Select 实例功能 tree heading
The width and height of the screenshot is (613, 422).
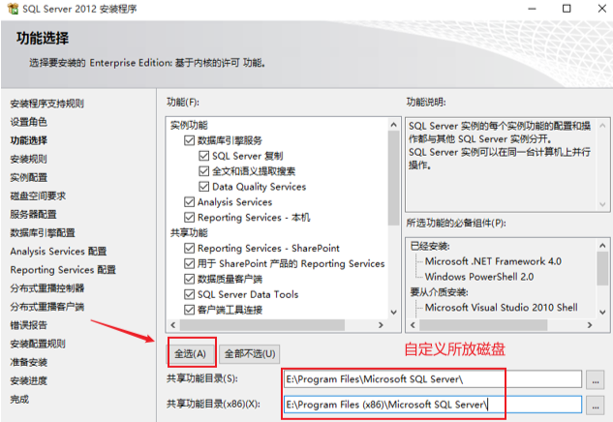189,126
